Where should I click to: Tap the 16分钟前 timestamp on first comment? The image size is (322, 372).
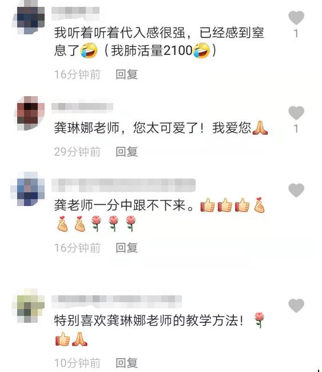(77, 74)
